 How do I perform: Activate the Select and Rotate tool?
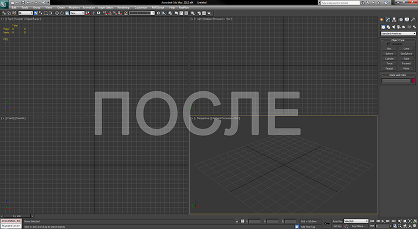[x=62, y=13]
